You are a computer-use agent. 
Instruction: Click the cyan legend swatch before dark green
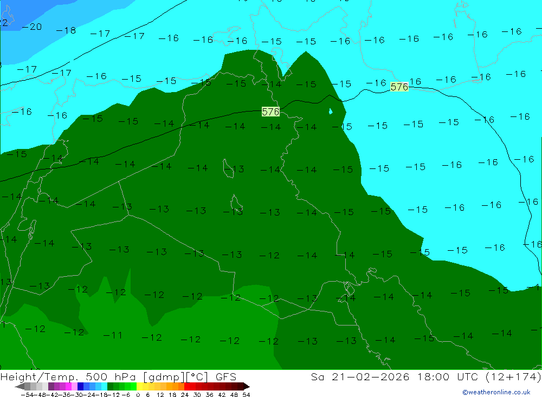[105, 387]
